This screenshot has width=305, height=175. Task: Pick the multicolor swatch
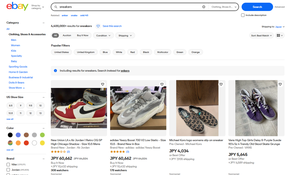coord(10,143)
